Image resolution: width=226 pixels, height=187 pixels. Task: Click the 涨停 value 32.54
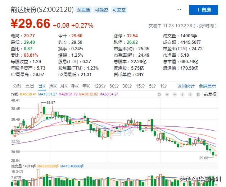tap(132, 36)
